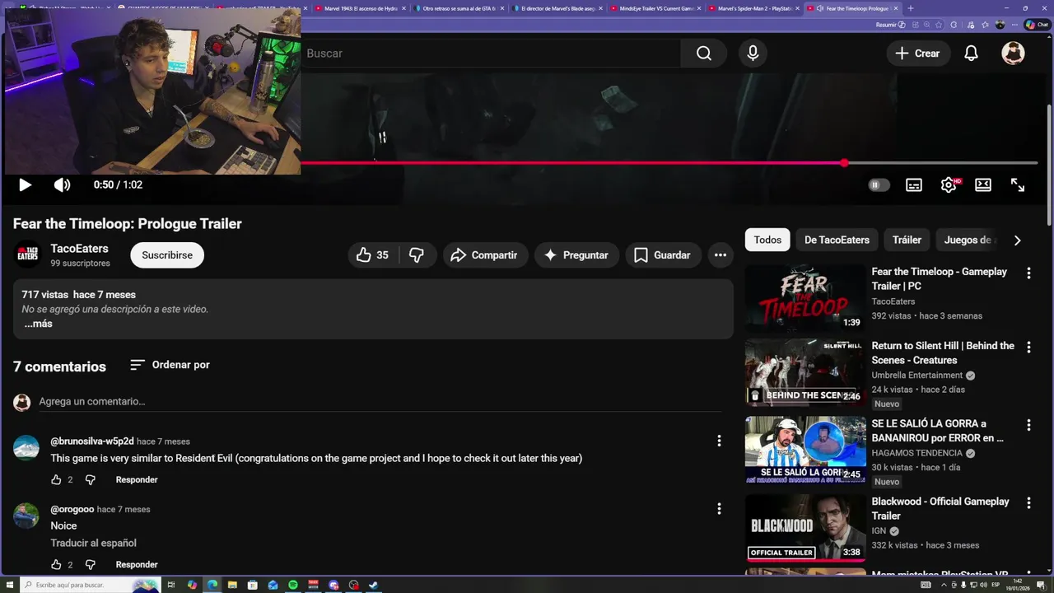Screen dimensions: 1054x593
Task: Open the account avatar menu
Action: pos(1013,54)
